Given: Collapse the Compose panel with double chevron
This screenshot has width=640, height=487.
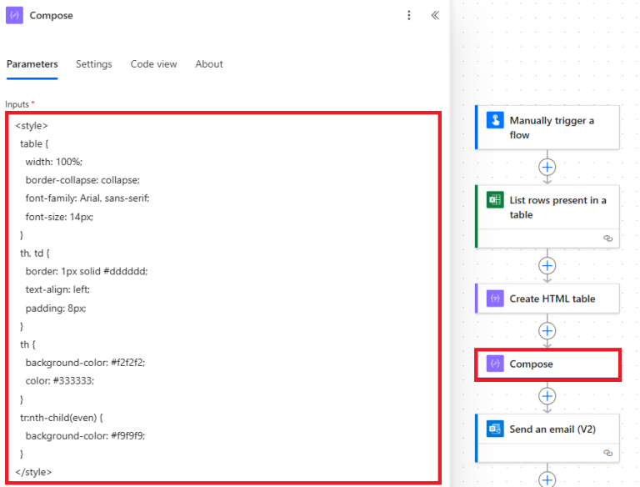Looking at the screenshot, I should coord(435,16).
